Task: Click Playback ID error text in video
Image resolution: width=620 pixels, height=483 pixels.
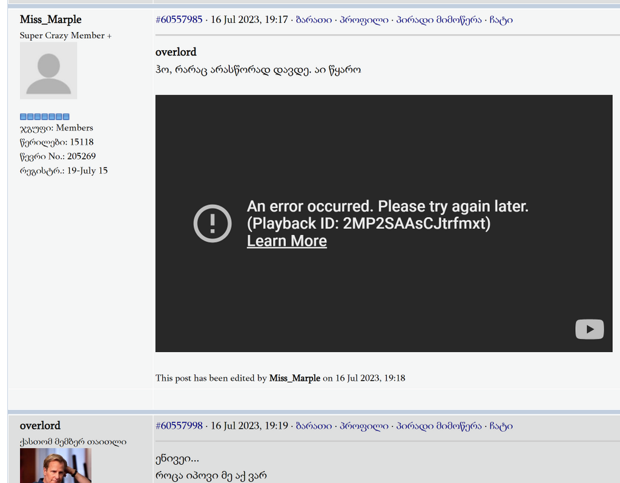Action: [369, 224]
